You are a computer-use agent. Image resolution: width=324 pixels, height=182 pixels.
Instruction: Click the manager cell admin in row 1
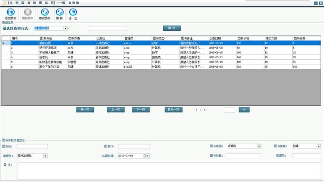pyautogui.click(x=137, y=43)
